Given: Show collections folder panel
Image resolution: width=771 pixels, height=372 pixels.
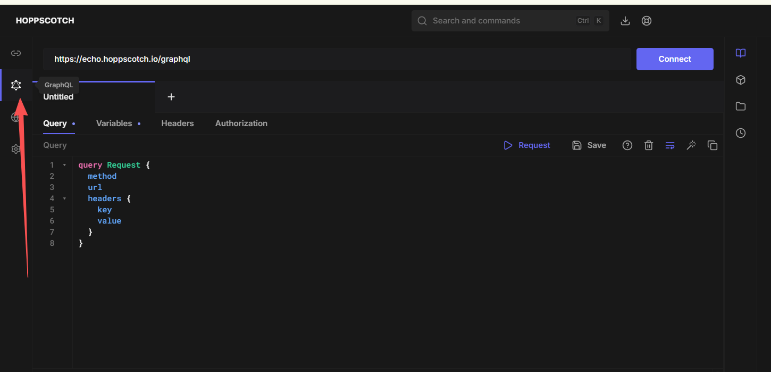Looking at the screenshot, I should (741, 106).
